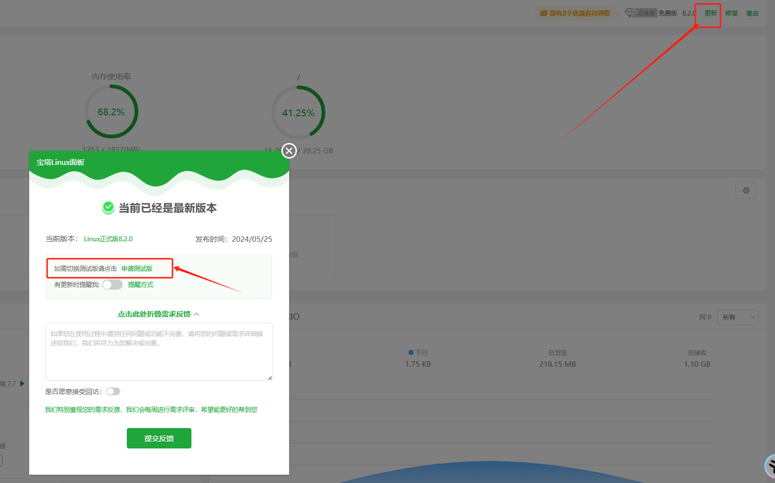Open the 提醒方式 link

pyautogui.click(x=140, y=285)
